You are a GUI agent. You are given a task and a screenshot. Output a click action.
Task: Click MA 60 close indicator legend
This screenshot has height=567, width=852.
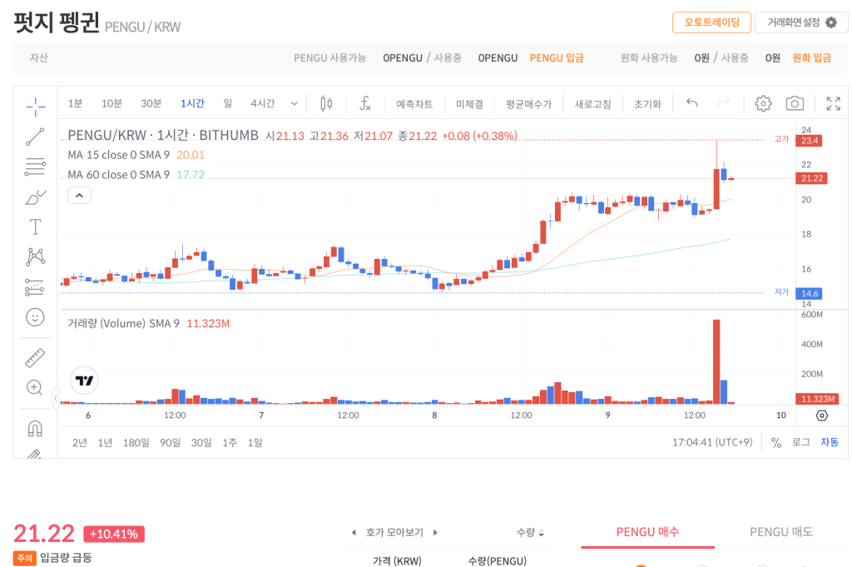pyautogui.click(x=136, y=175)
